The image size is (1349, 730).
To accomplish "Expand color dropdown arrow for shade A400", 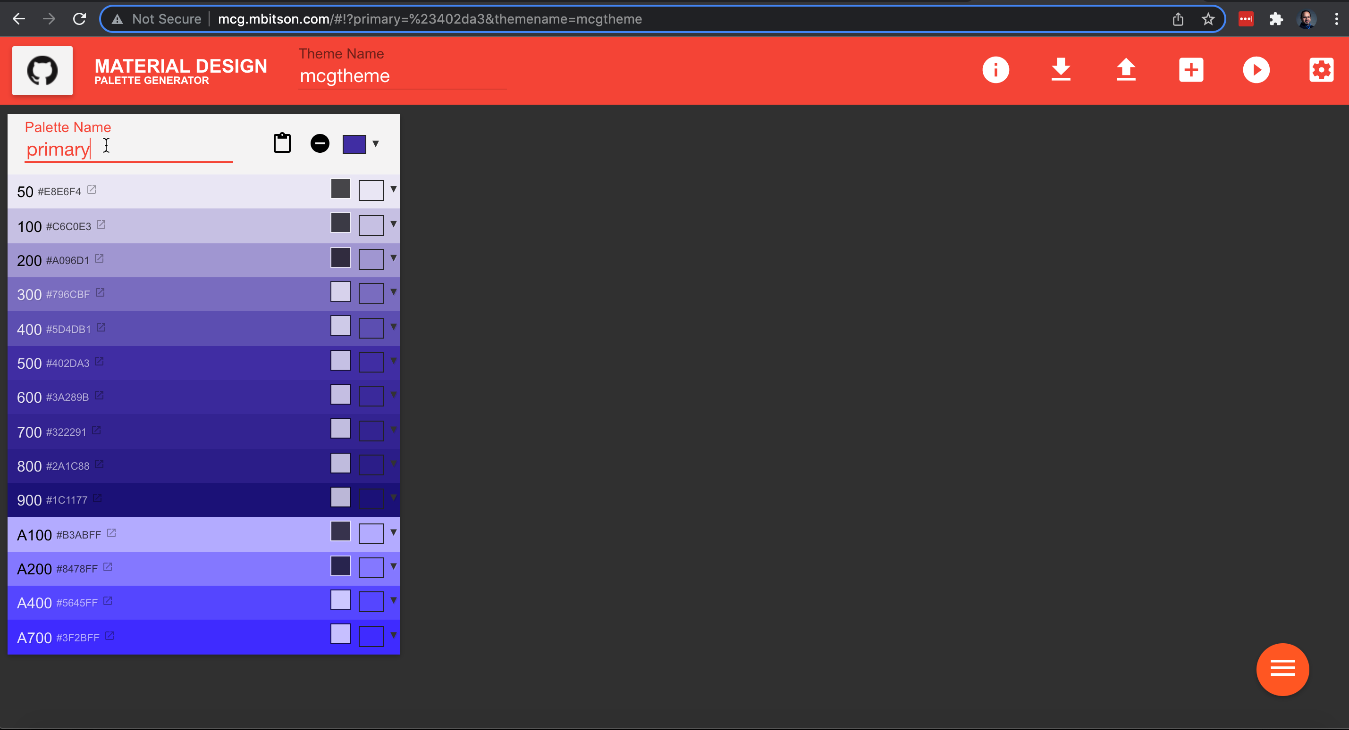I will coord(393,600).
